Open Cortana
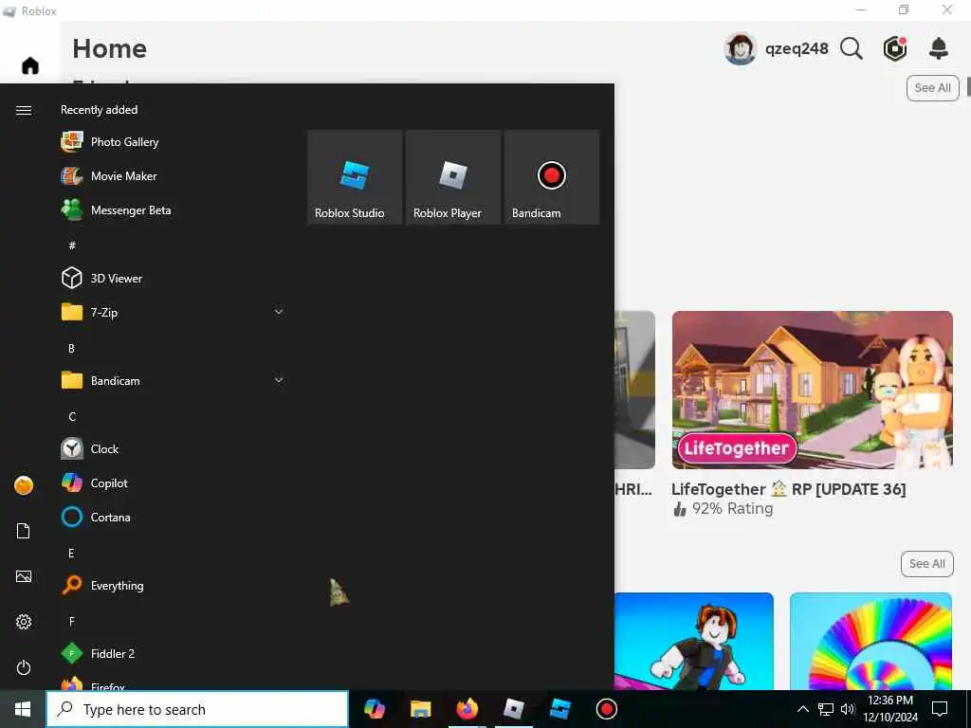The height and width of the screenshot is (728, 971). click(x=174, y=517)
